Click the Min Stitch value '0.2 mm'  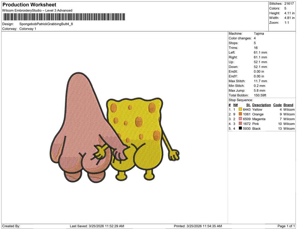(259, 86)
